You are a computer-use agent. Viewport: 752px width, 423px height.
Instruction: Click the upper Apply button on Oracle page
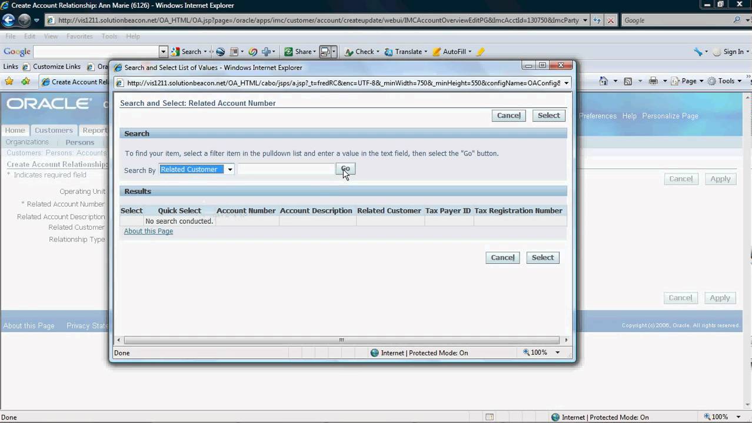[x=720, y=179]
